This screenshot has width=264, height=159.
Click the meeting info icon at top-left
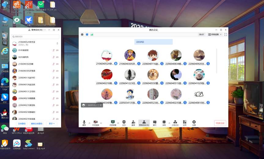pos(82,35)
